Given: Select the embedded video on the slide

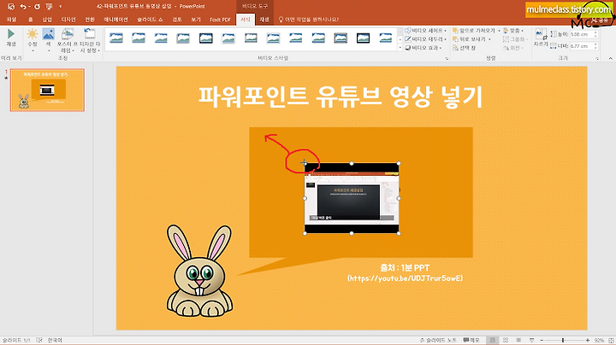Looking at the screenshot, I should point(352,198).
